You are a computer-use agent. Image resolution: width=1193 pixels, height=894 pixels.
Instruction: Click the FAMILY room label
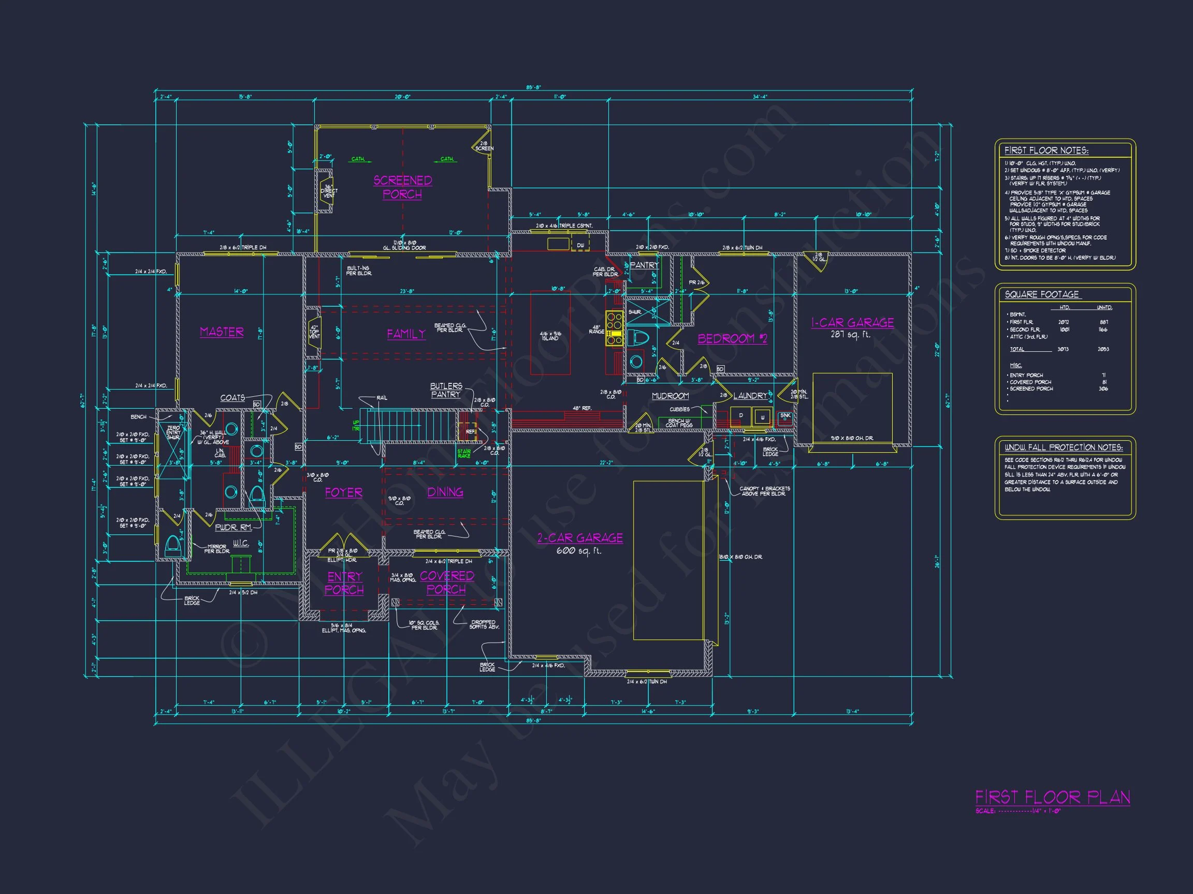(406, 334)
